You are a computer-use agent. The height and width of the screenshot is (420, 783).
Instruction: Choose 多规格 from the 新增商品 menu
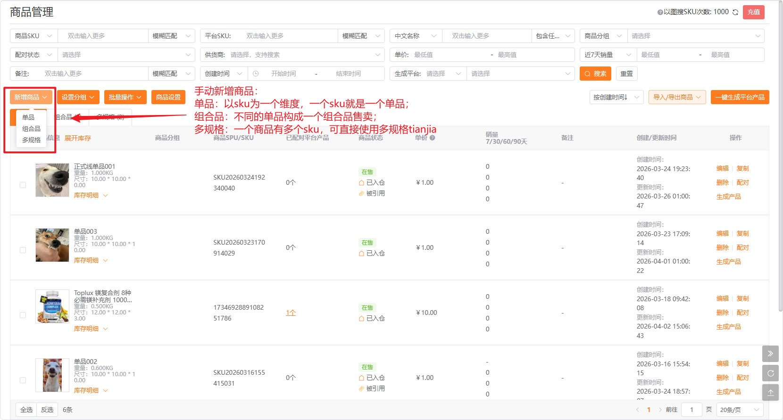[x=31, y=140]
